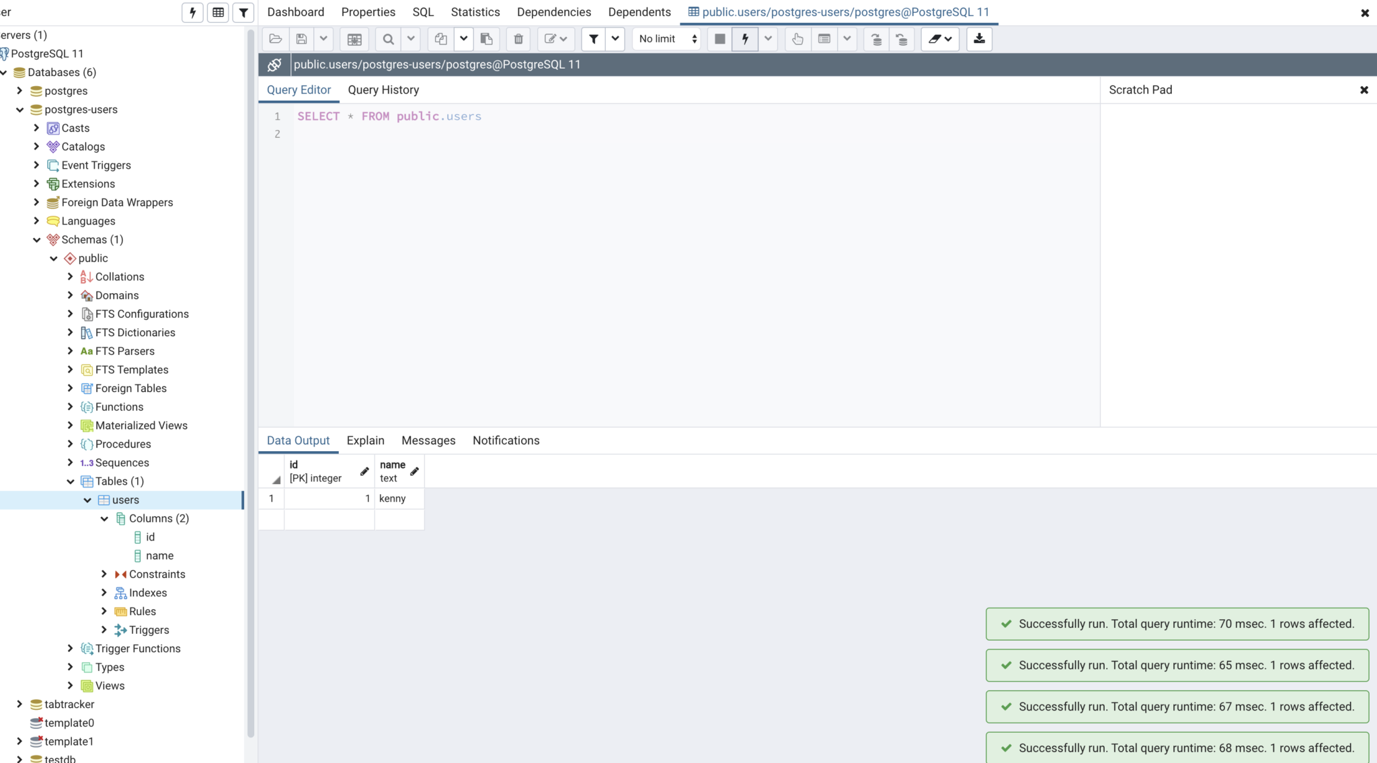The width and height of the screenshot is (1377, 763).
Task: Execute the query with the lightning bolt icon
Action: click(x=744, y=38)
